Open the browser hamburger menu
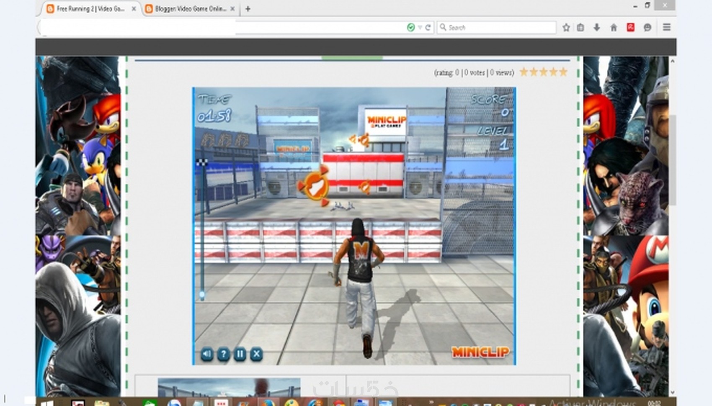Screen dimensions: 712x406 tap(667, 28)
